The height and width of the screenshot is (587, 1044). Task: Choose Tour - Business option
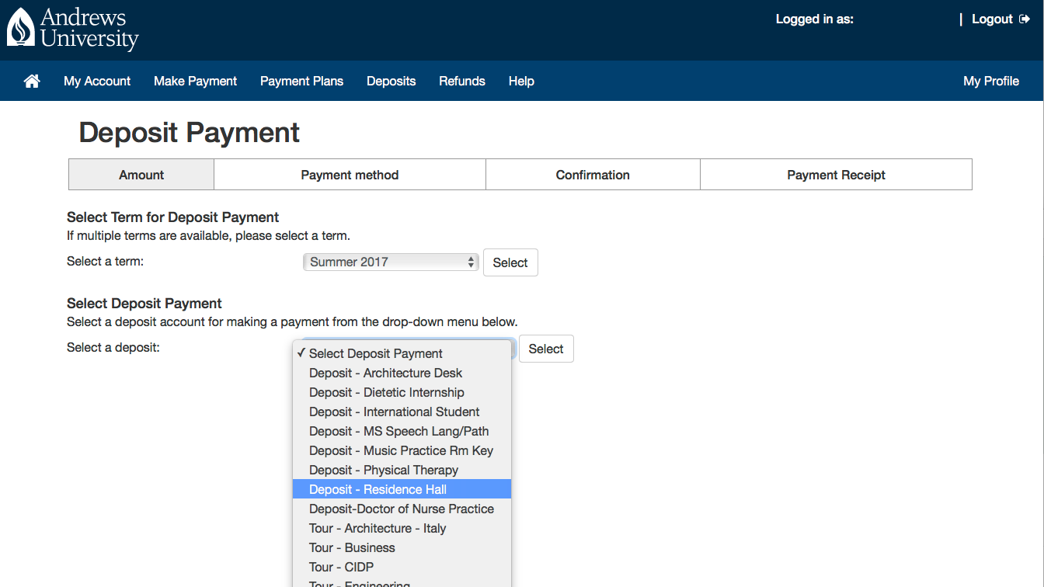402,547
